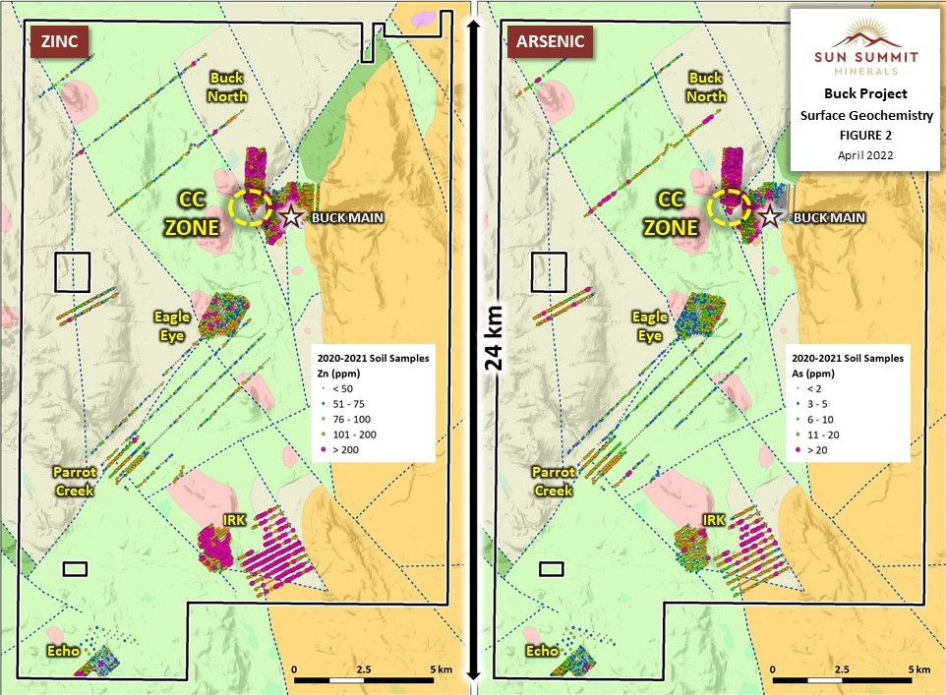Select '76 - 100' entry in Zn legend
The height and width of the screenshot is (695, 946).
click(x=352, y=420)
